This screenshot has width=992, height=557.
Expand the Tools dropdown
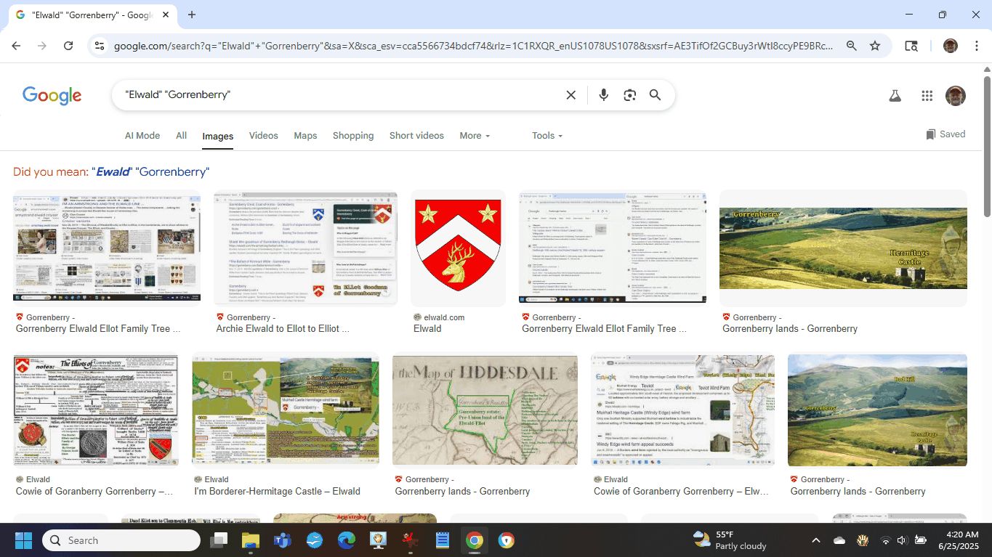tap(547, 136)
